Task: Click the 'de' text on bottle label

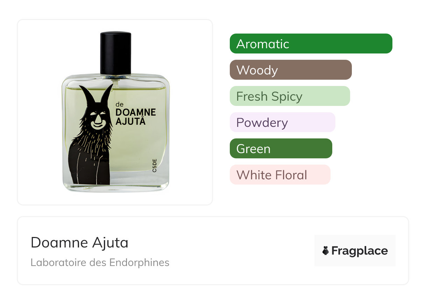Action: click(x=120, y=104)
